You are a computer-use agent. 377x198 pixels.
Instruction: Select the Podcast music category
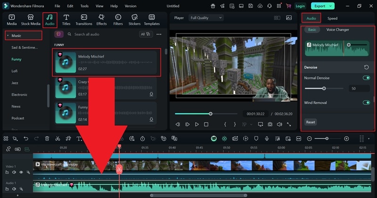[18, 118]
